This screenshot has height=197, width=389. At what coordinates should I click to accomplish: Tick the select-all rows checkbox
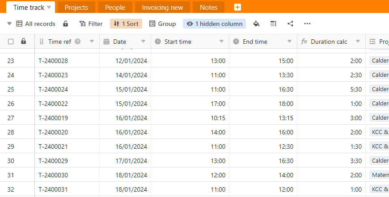point(11,42)
